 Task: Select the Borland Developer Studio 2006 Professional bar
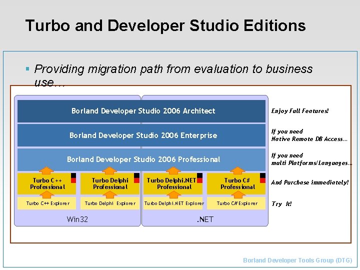(x=141, y=159)
